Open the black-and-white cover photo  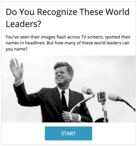(68, 89)
